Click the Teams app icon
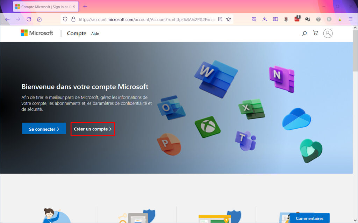Viewport: 358px width, 223px height. [246, 141]
